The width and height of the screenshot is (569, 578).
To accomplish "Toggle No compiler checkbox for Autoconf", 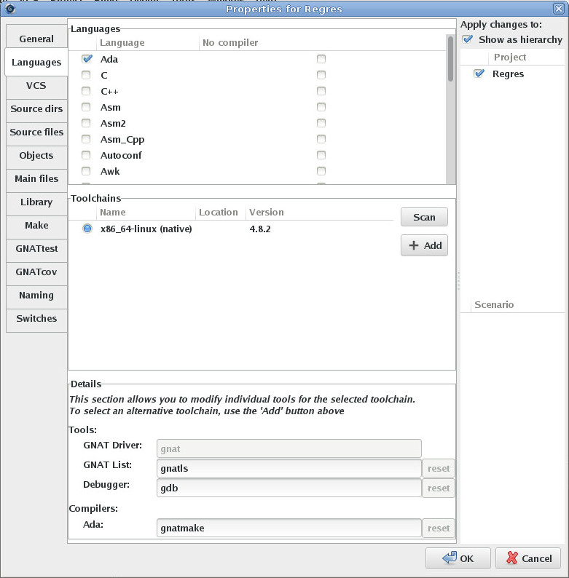I will (x=321, y=155).
